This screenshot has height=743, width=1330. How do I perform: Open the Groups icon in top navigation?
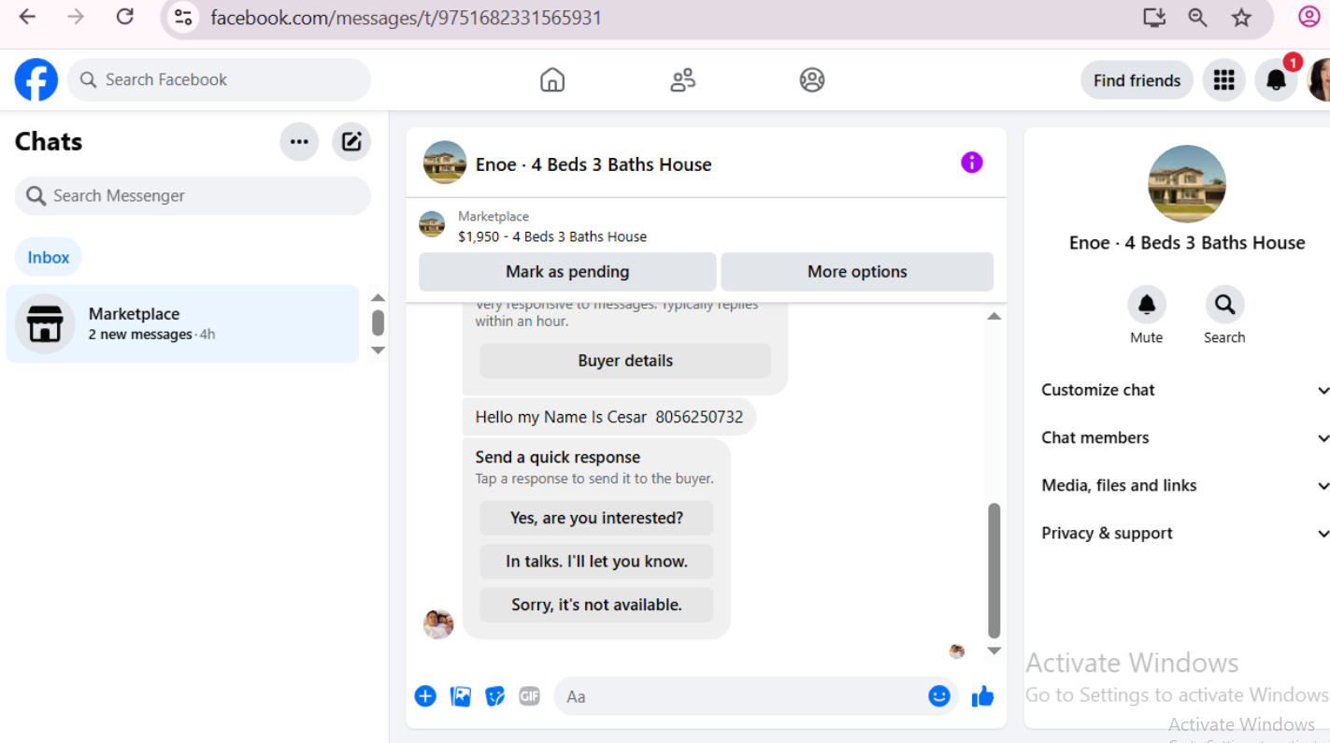[812, 80]
